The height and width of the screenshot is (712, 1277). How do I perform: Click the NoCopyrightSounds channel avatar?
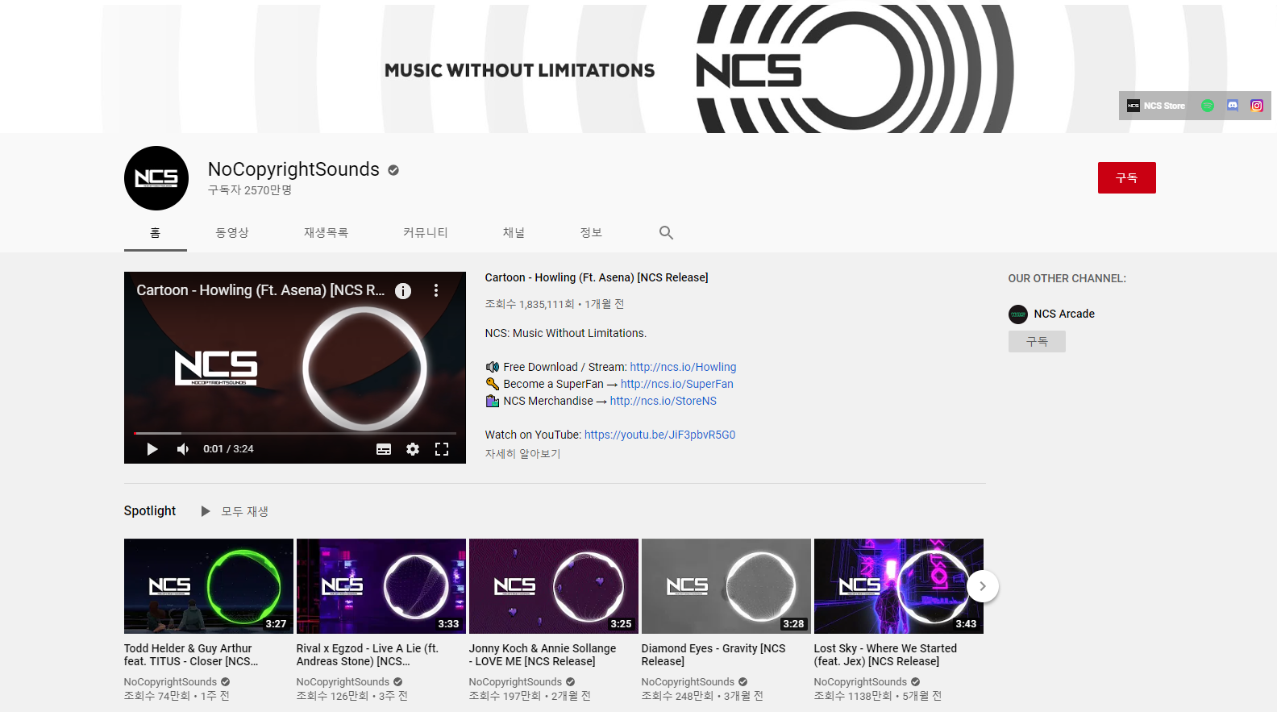(156, 178)
